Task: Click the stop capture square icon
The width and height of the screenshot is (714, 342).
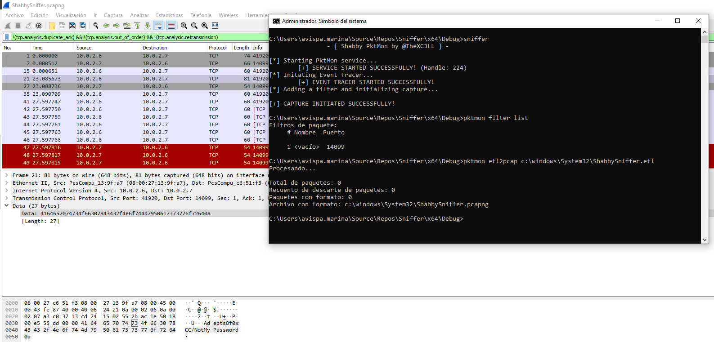Action: (x=18, y=26)
